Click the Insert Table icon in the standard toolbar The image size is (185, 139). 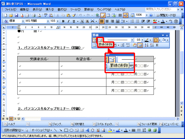click(108, 15)
